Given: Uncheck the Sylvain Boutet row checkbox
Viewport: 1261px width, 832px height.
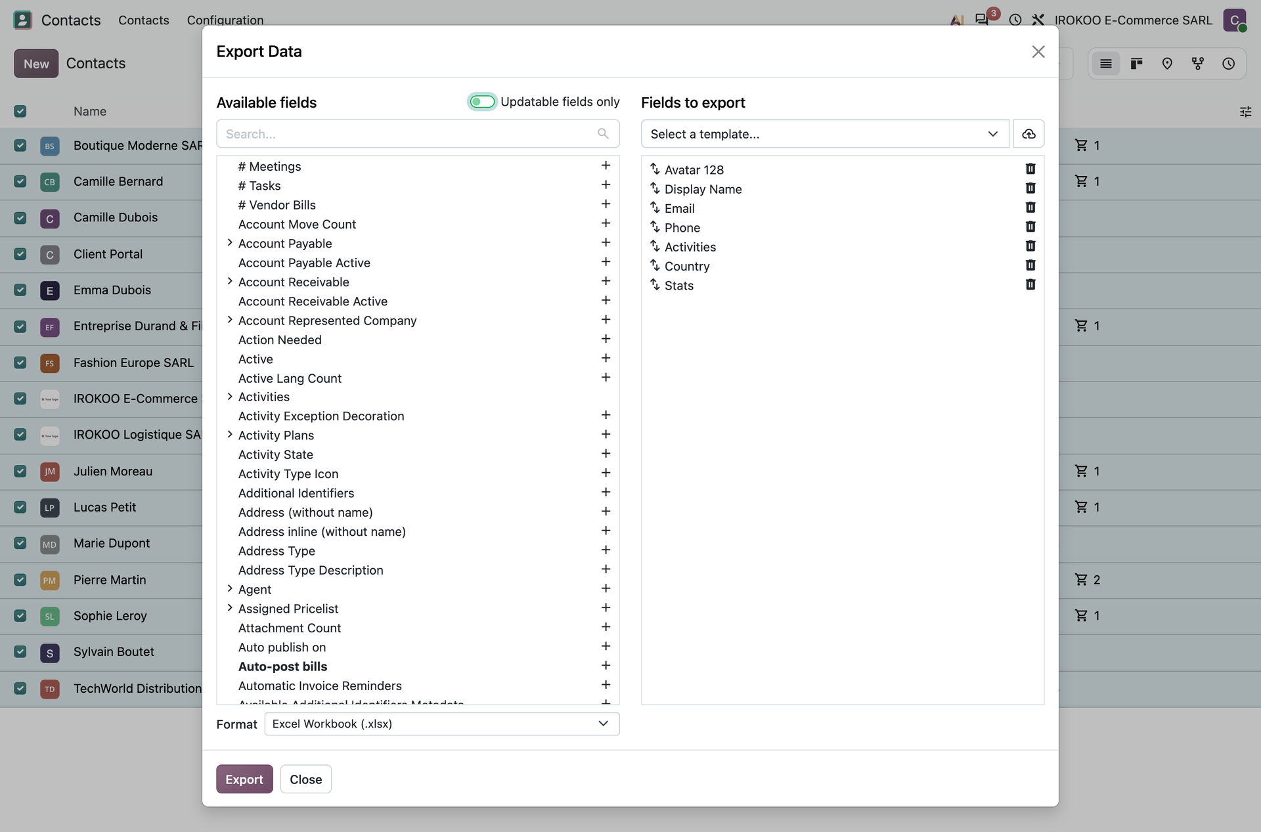Looking at the screenshot, I should [20, 651].
